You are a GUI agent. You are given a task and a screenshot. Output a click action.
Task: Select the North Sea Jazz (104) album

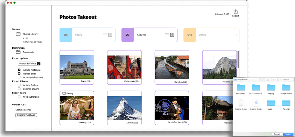(x=172, y=108)
